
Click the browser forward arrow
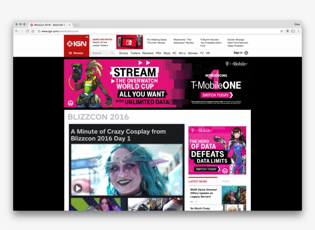tap(22, 31)
